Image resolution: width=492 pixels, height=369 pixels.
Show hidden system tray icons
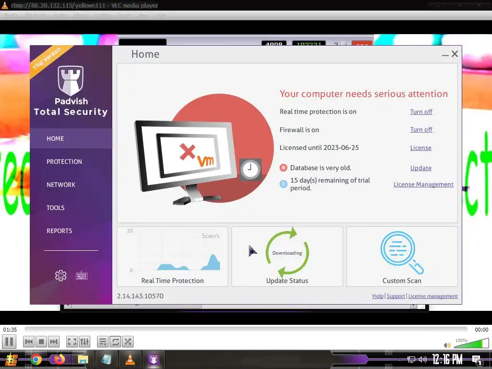(399, 359)
